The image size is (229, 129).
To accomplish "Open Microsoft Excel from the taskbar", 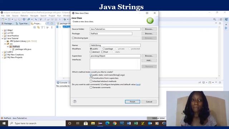I will (136, 123).
